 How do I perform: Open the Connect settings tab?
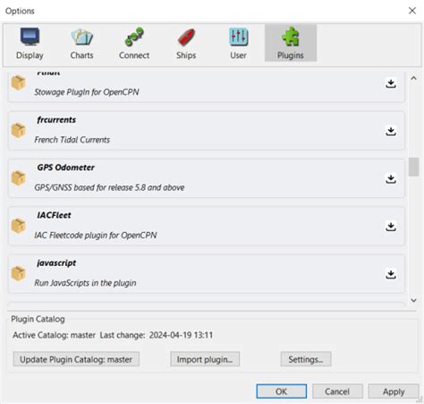[x=134, y=43]
